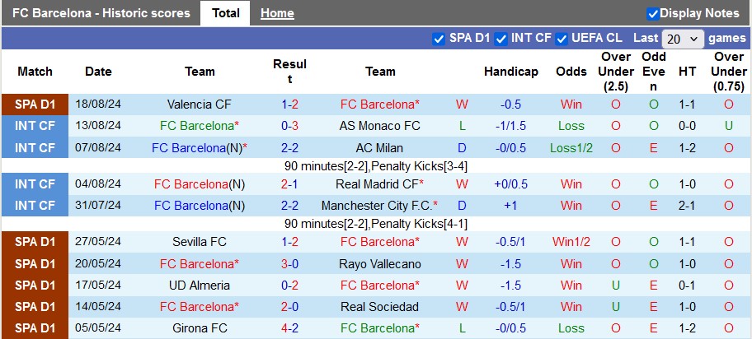Screen dimensions: 752x339
Task: Open Manchester City F.C. team page
Action: pos(378,206)
